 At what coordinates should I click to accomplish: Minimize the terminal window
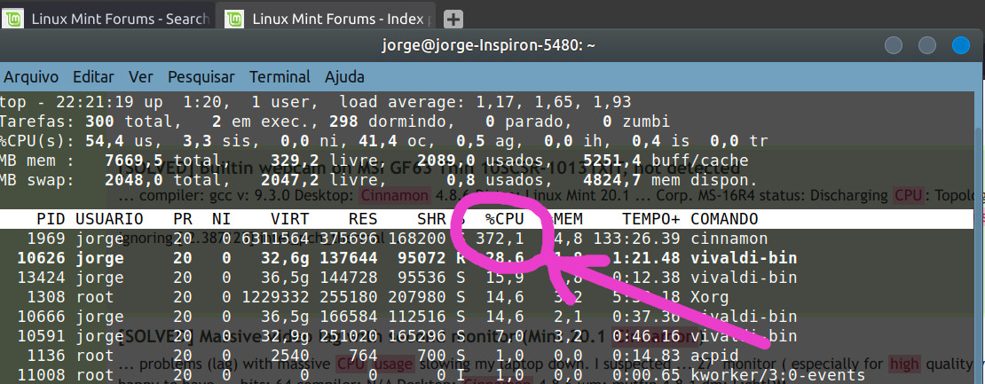(x=894, y=45)
